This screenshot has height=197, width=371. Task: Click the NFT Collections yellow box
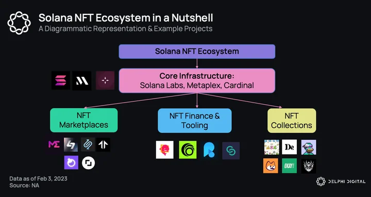click(x=292, y=121)
